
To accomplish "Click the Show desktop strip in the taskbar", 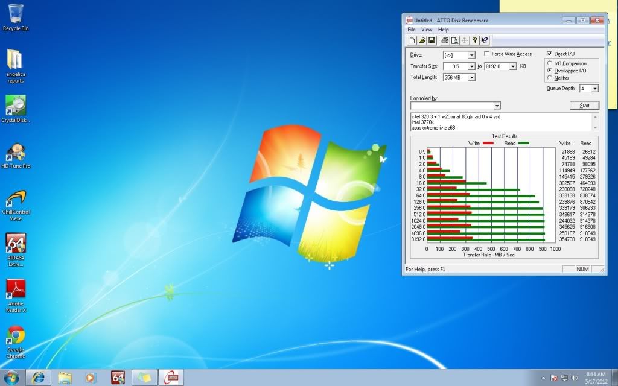I will coord(614,378).
